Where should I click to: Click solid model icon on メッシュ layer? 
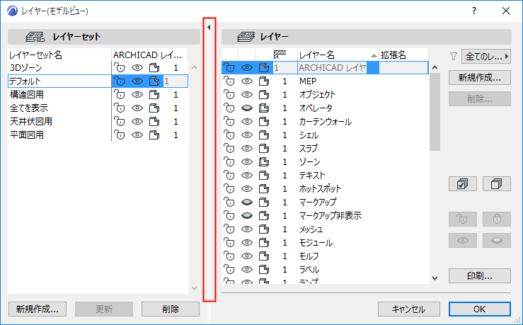tap(264, 229)
